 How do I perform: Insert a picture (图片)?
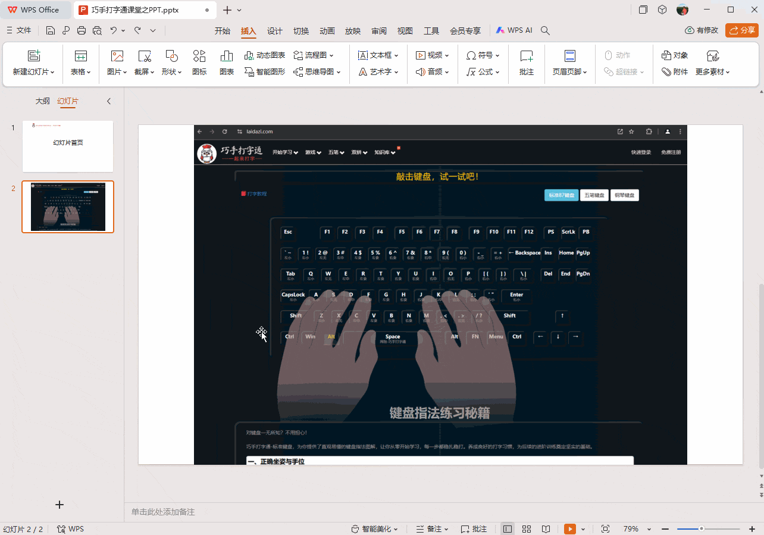coord(117,63)
